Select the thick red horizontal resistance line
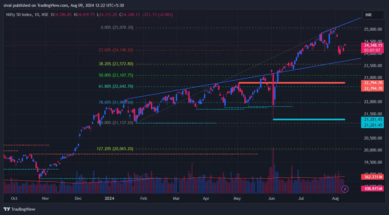Image resolution: width=389 pixels, height=215 pixels. click(292, 83)
